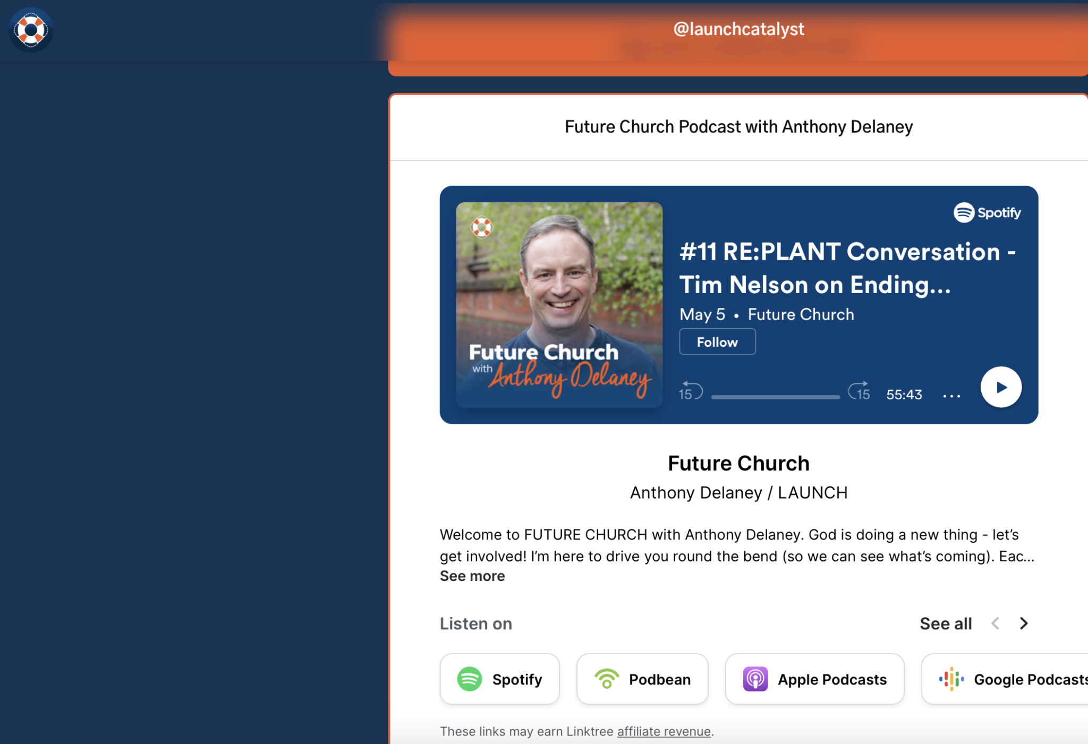Image resolution: width=1088 pixels, height=744 pixels.
Task: Click the life ring logo in the top corner
Action: 30,30
